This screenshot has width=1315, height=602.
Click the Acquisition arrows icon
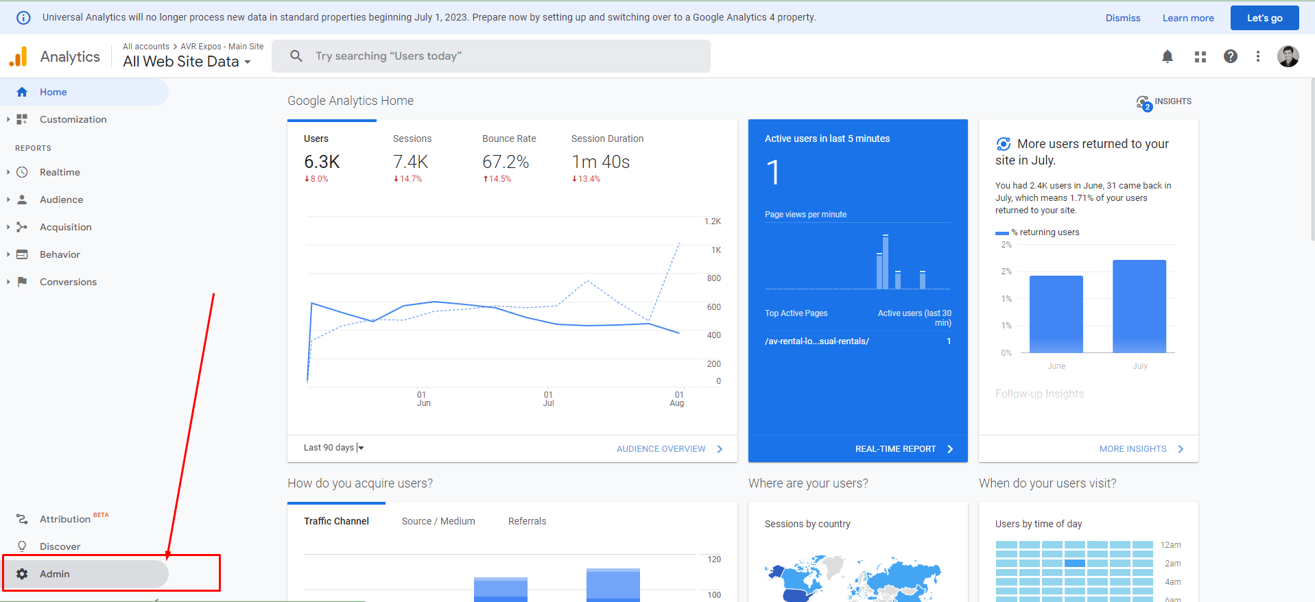22,227
